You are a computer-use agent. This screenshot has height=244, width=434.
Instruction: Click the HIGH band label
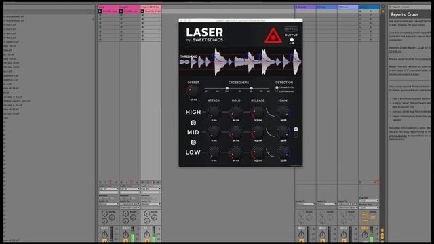click(193, 112)
